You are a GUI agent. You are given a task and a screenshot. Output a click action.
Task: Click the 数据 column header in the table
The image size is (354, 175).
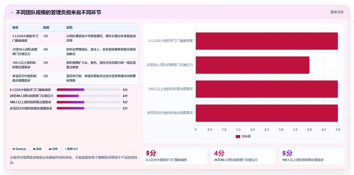tap(46, 27)
